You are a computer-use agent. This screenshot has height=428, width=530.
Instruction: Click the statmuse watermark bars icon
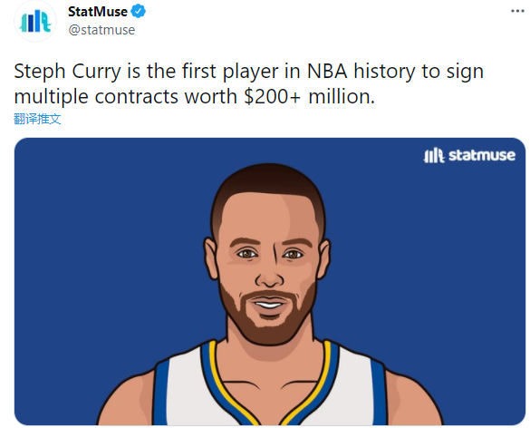(434, 155)
